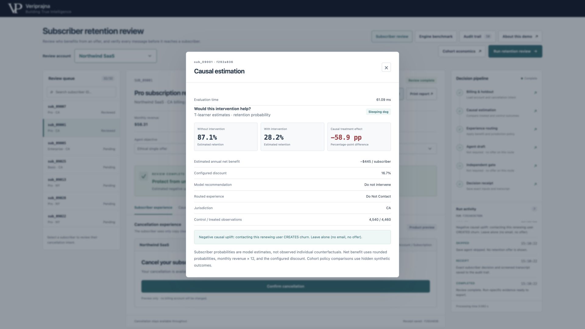Image resolution: width=585 pixels, height=329 pixels.
Task: Open the Audit trail tab
Action: point(477,37)
